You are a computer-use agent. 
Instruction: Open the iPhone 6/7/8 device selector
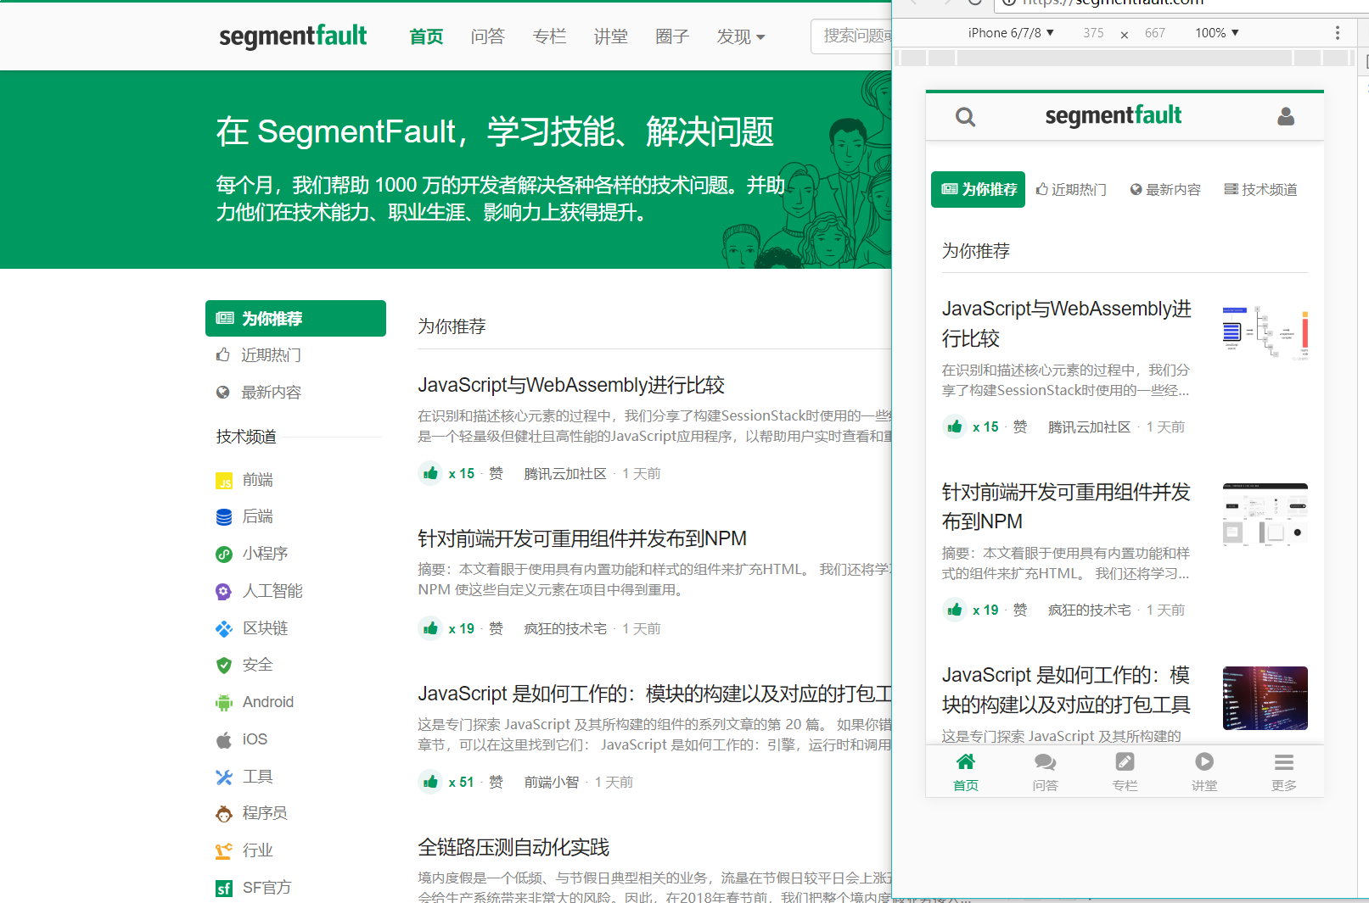click(1011, 33)
